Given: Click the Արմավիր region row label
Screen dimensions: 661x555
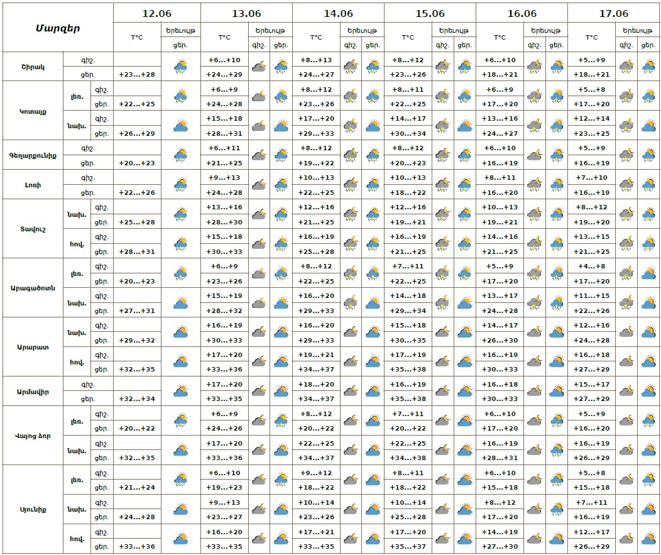Looking at the screenshot, I should (33, 392).
